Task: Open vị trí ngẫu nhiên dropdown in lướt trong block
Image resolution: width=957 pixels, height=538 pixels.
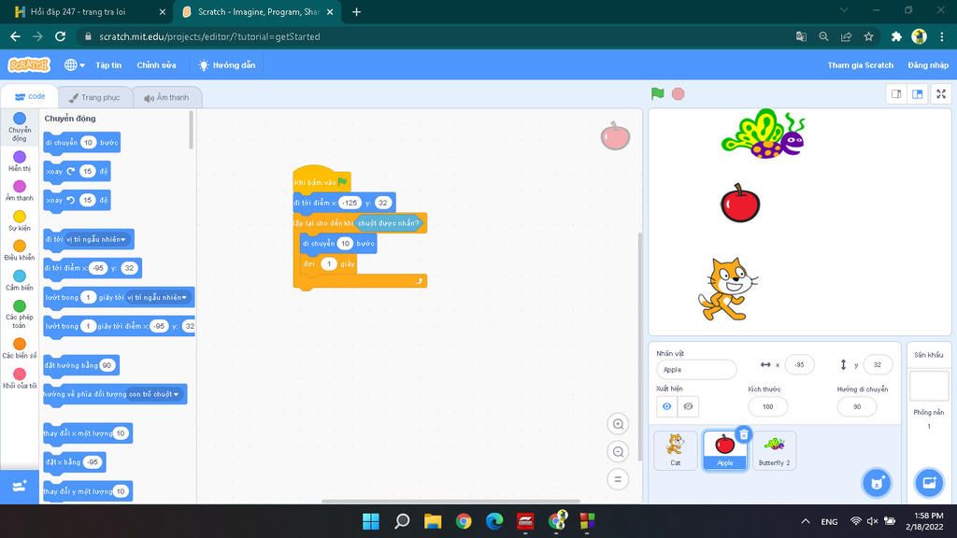Action: pyautogui.click(x=157, y=297)
